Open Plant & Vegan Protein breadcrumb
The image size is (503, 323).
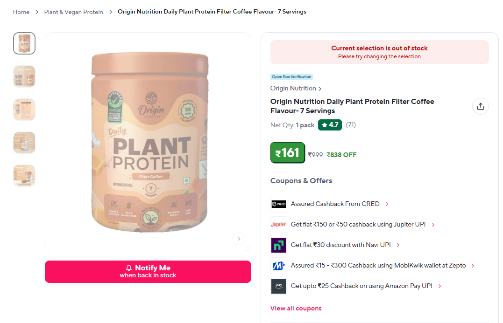tap(73, 12)
